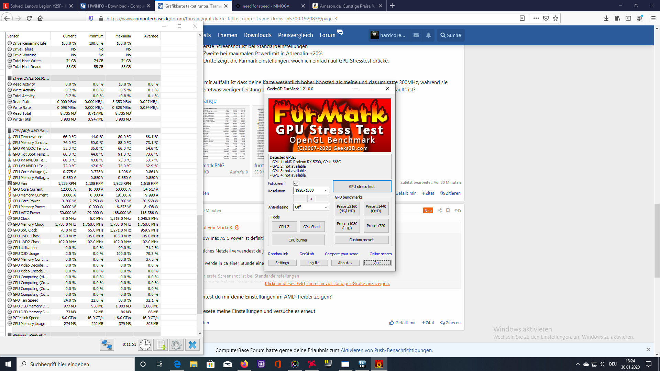Open forum notifications bell icon
660x371 pixels.
tap(428, 35)
